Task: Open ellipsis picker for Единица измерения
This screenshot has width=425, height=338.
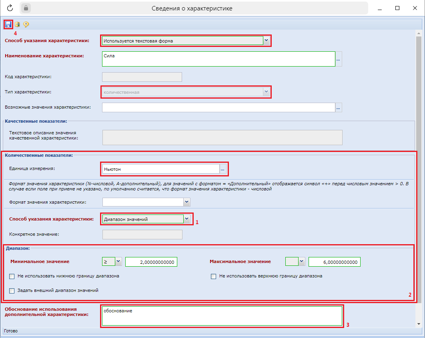Action: [223, 169]
